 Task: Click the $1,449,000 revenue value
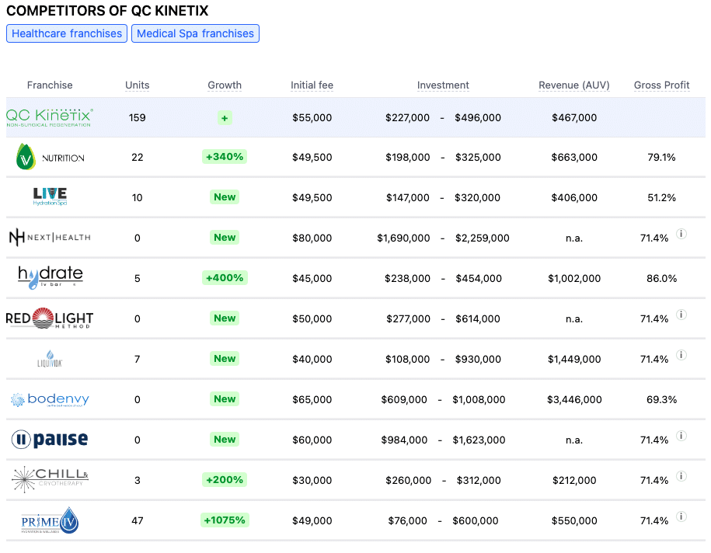pos(574,359)
